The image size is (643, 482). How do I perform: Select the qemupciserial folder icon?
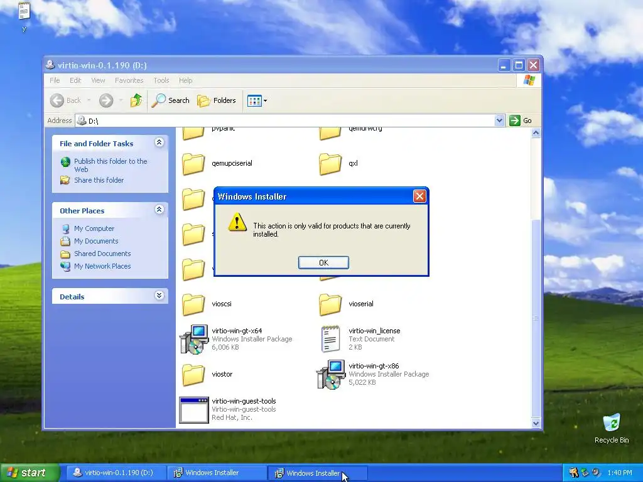[193, 163]
